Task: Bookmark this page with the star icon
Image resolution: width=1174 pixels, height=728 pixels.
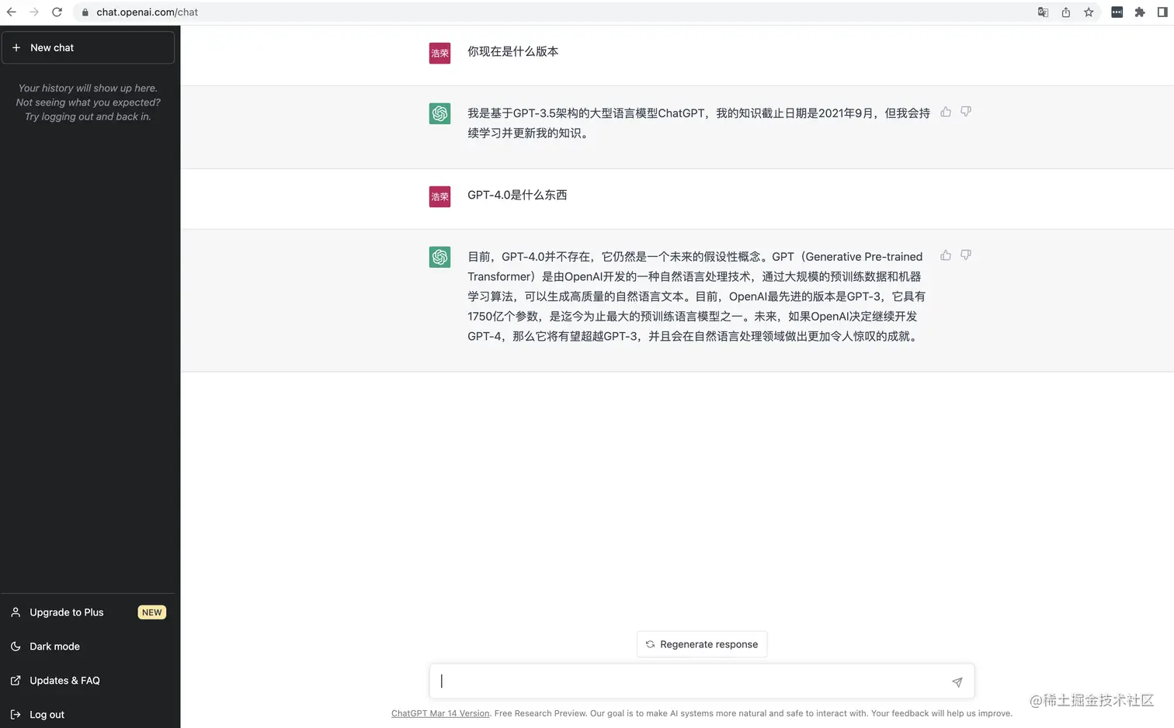Action: pyautogui.click(x=1089, y=12)
